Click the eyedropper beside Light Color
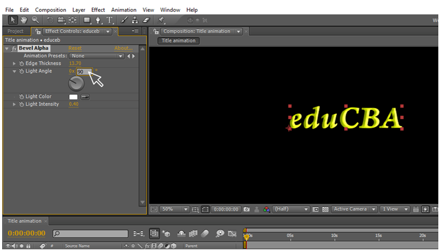 (x=85, y=96)
